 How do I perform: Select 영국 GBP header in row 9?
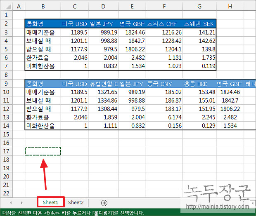pos(230,84)
